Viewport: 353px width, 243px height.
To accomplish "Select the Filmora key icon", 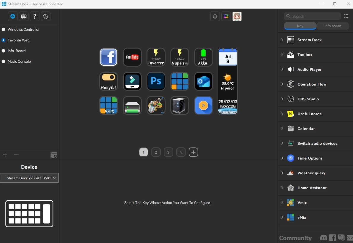I will click(132, 81).
